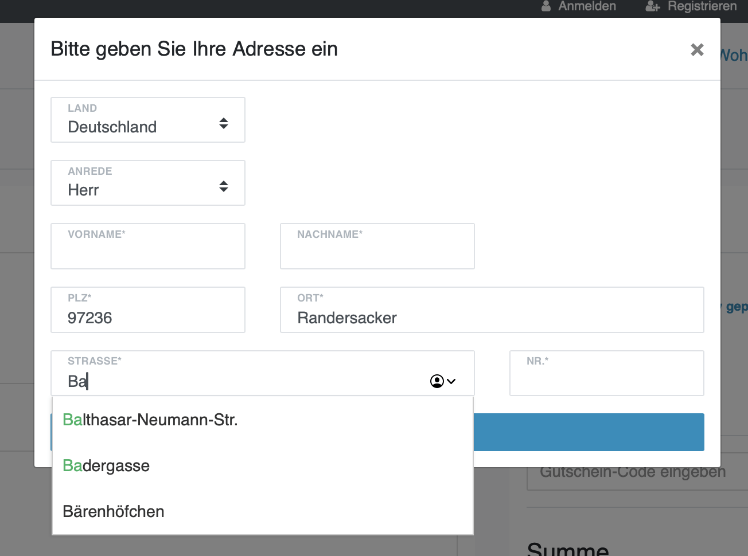
Task: Select Balthasar-Neumann-Str. suggestion
Action: coord(263,420)
